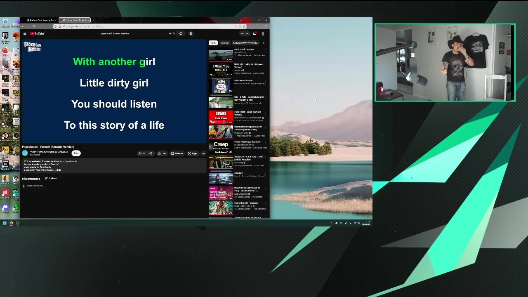Screen dimensions: 528x297
Task: Create a clip with Klippi button
Action: (x=193, y=153)
